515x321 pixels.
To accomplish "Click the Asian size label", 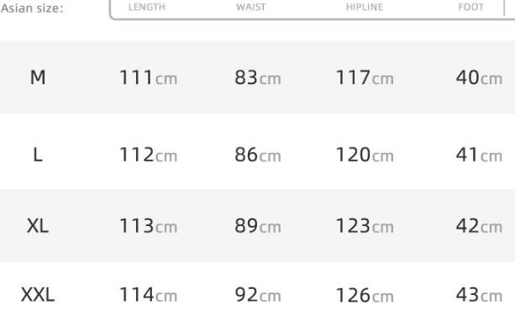I will coord(32,8).
